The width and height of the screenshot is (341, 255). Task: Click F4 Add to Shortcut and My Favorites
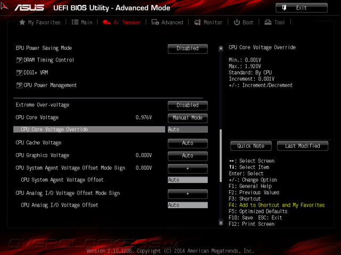277,205
